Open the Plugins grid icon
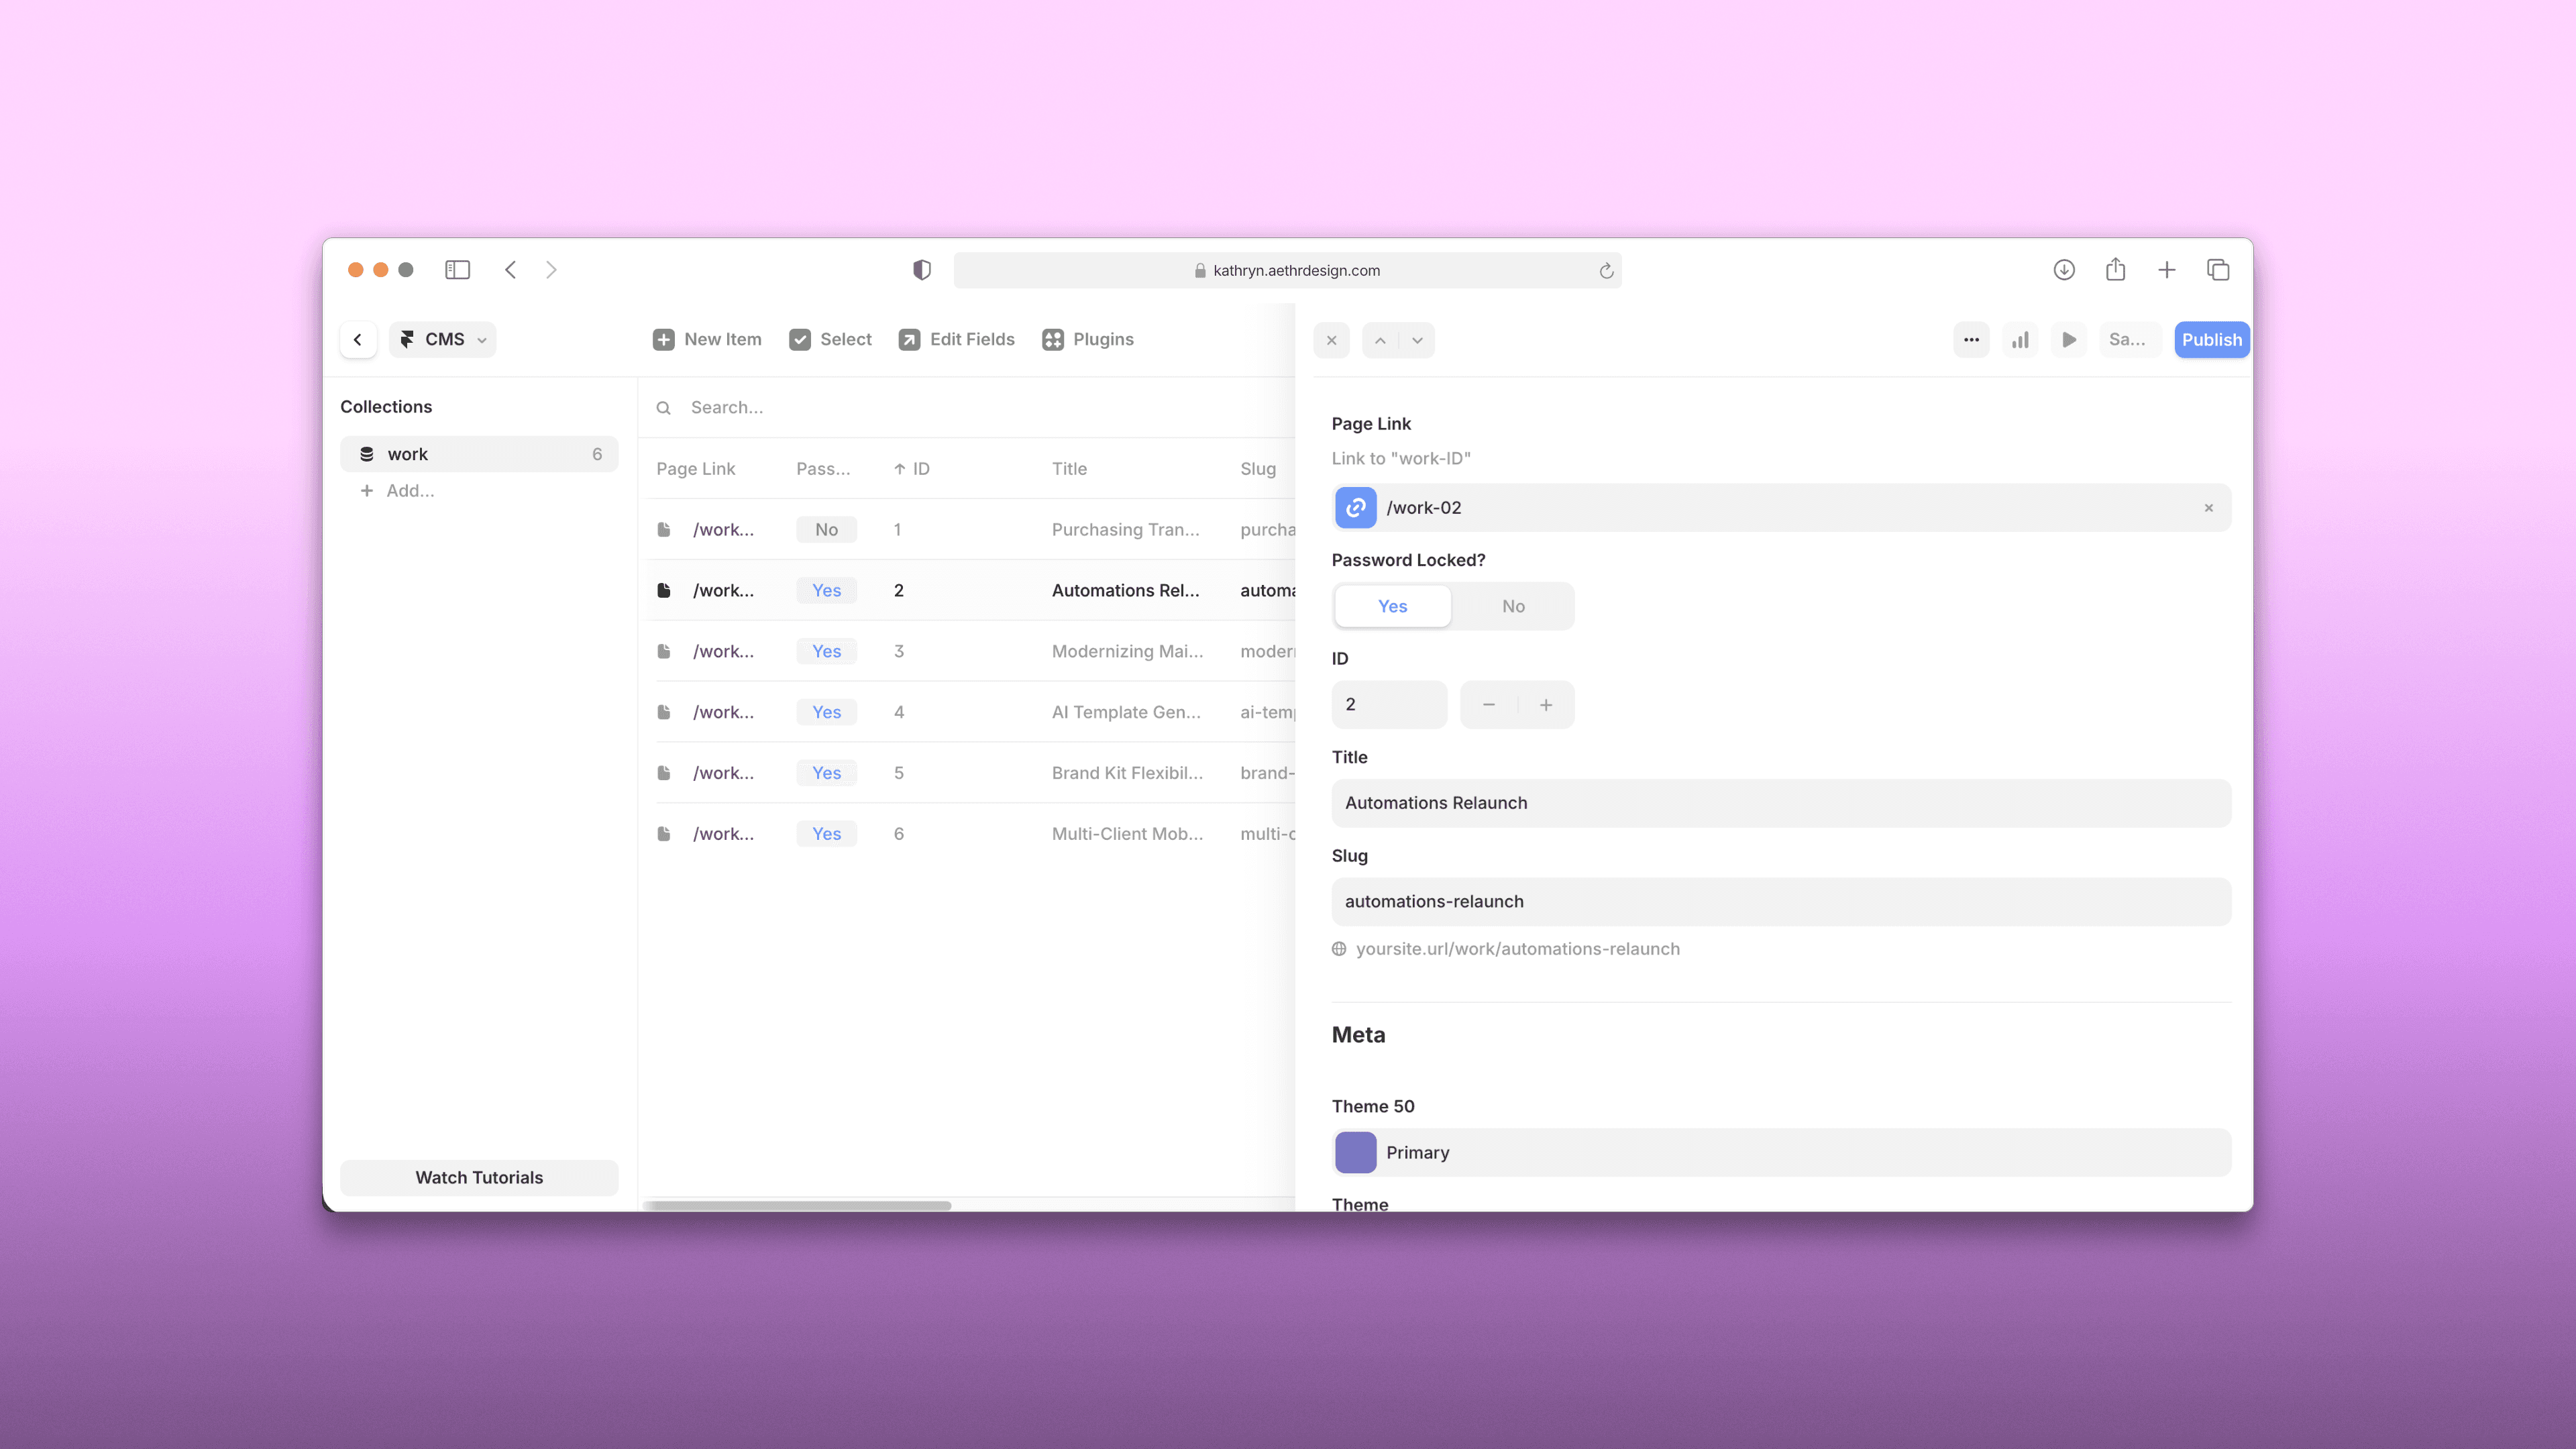The image size is (2576, 1449). click(x=1052, y=340)
